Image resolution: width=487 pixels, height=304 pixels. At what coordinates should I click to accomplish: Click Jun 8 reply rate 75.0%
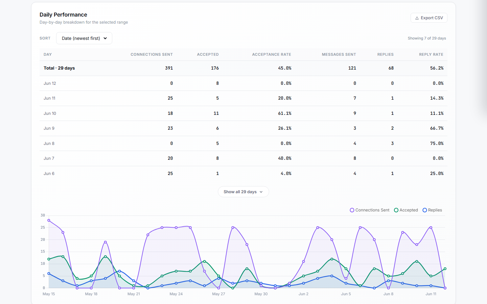coord(437,144)
